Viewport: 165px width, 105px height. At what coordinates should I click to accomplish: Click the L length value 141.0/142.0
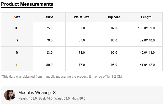(146, 65)
